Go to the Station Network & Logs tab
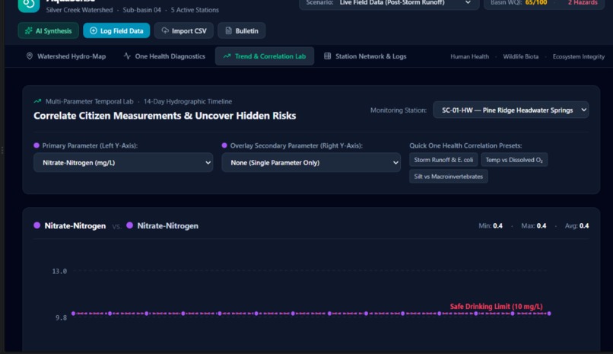 (365, 56)
